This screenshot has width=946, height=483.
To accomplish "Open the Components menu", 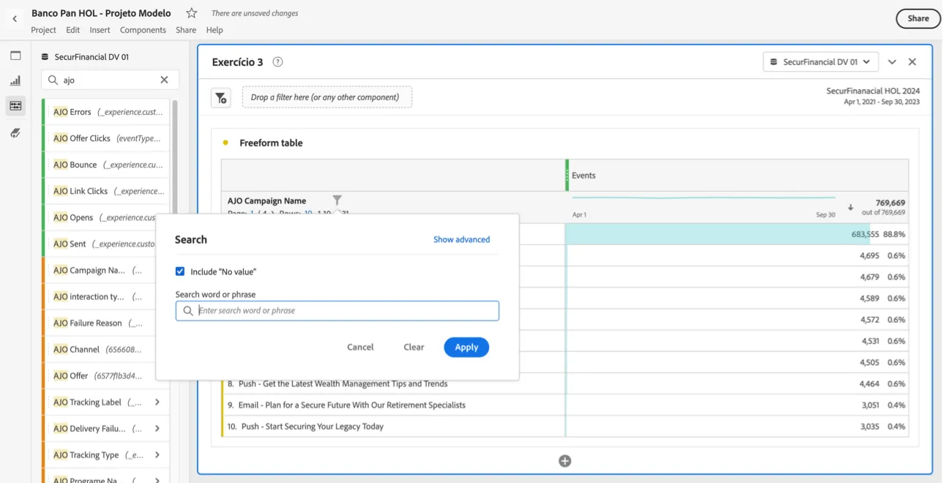I will point(143,30).
